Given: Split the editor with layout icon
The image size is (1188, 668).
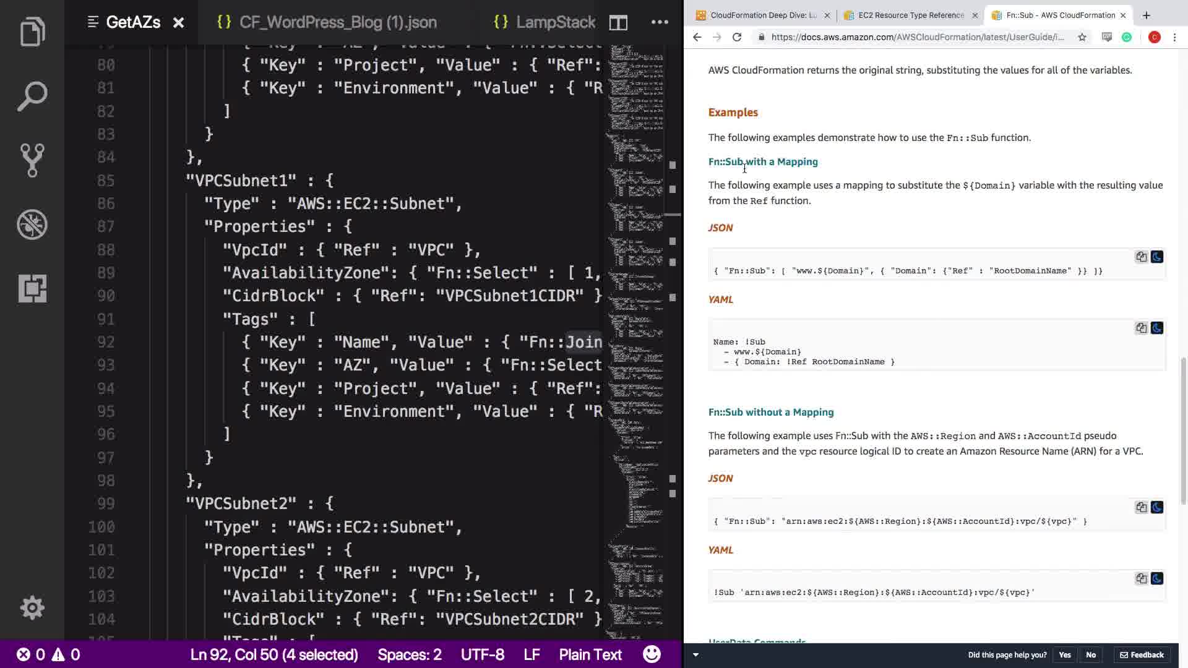Looking at the screenshot, I should point(618,23).
